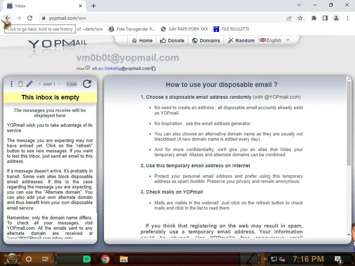Open File Explorer from the taskbar

point(124,259)
